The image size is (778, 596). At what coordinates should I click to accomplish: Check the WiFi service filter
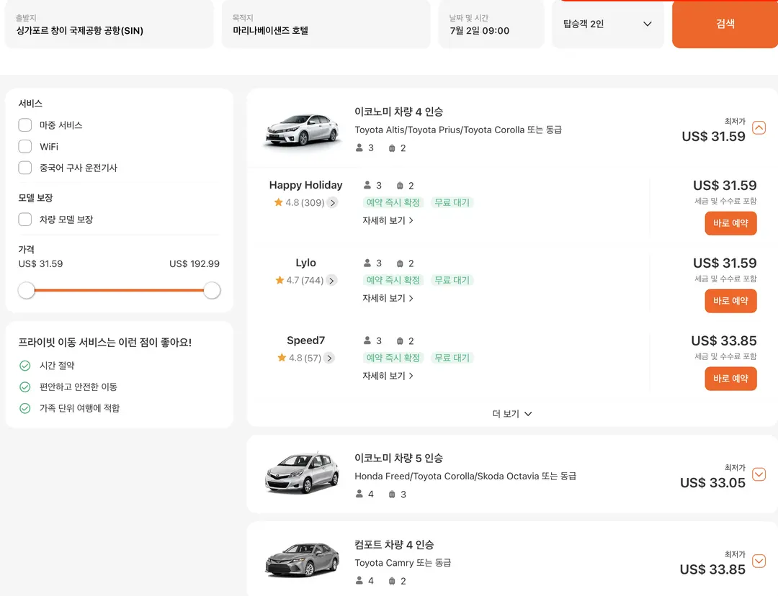coord(24,146)
